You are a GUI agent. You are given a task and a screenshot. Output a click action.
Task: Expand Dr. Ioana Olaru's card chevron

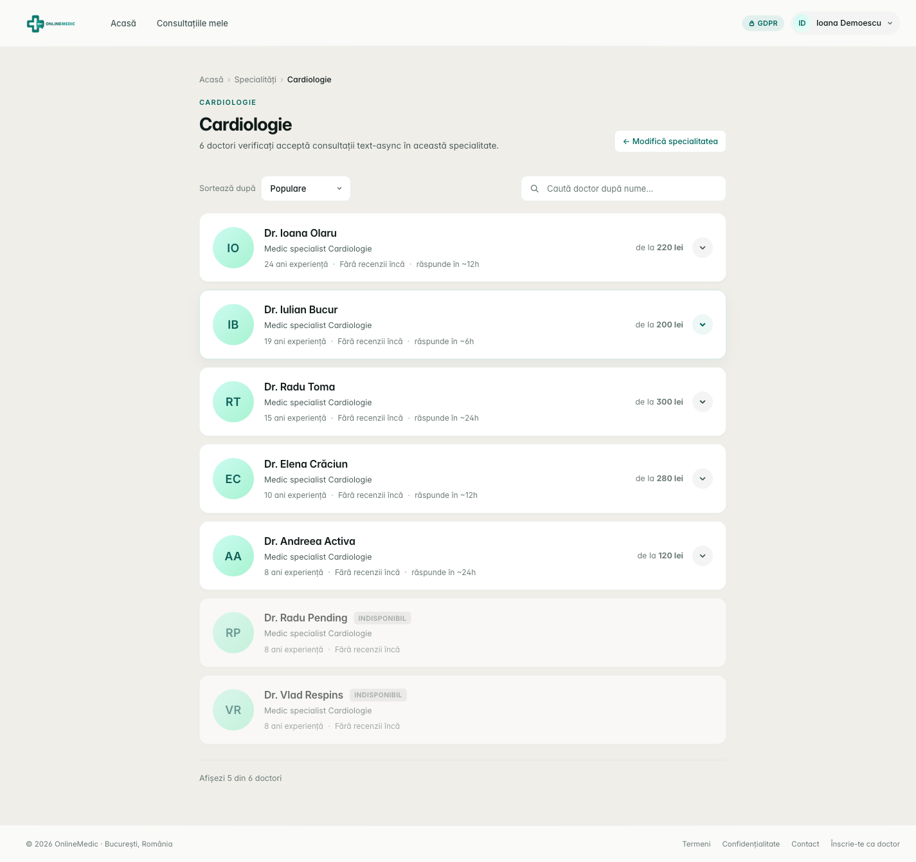[x=703, y=248]
